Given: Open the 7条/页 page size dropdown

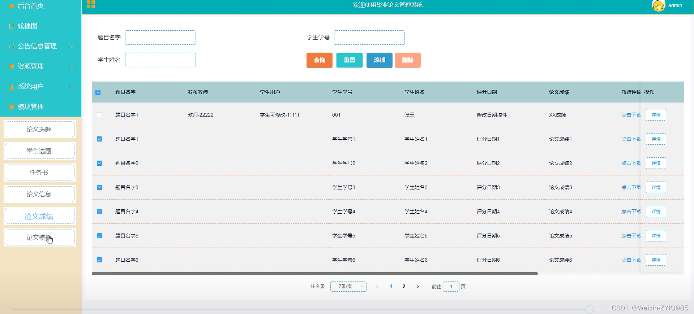Looking at the screenshot, I should click(348, 287).
